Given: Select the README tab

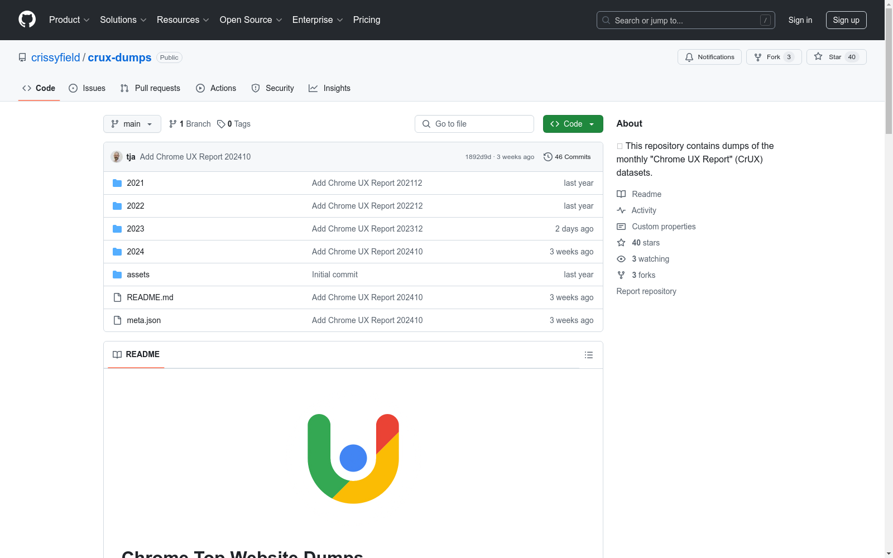Looking at the screenshot, I should [136, 354].
